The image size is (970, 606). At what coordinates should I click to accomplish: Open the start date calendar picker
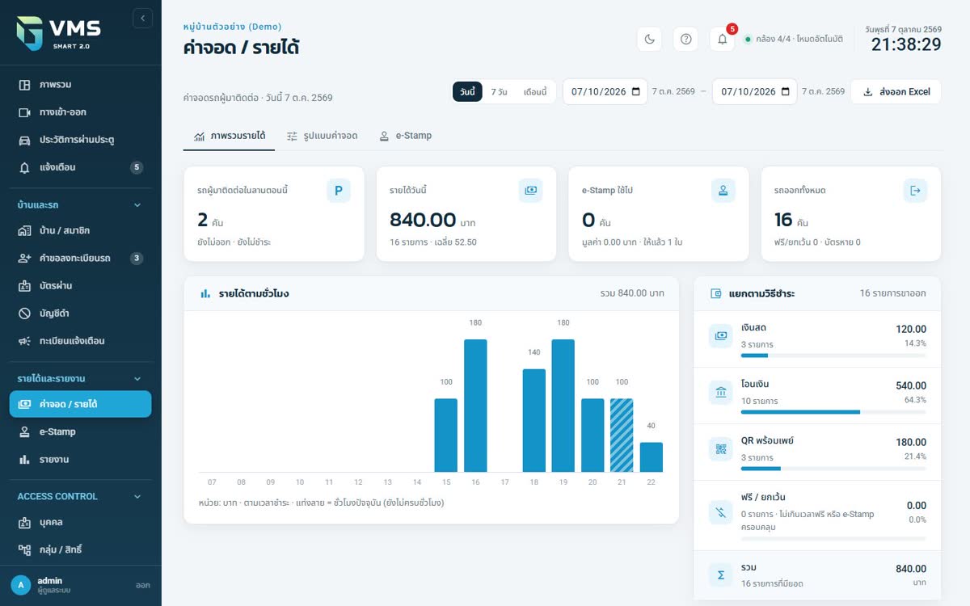click(635, 92)
